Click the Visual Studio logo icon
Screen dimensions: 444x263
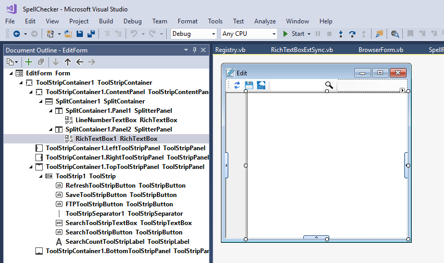pyautogui.click(x=11, y=9)
